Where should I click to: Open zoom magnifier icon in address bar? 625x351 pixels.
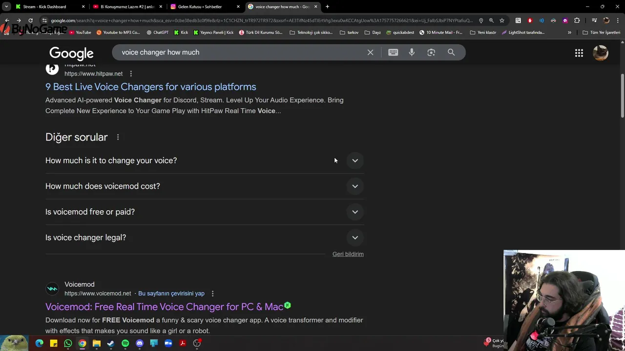point(491,20)
